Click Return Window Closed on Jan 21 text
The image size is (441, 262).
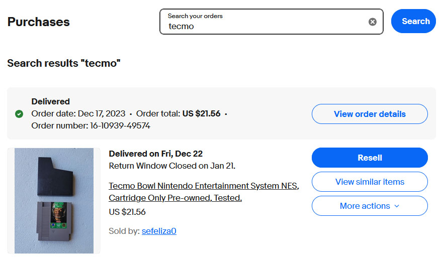[172, 166]
